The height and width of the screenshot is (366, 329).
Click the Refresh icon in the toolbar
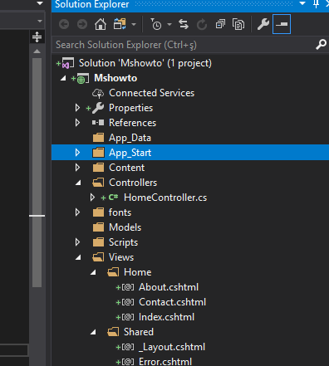tap(202, 24)
